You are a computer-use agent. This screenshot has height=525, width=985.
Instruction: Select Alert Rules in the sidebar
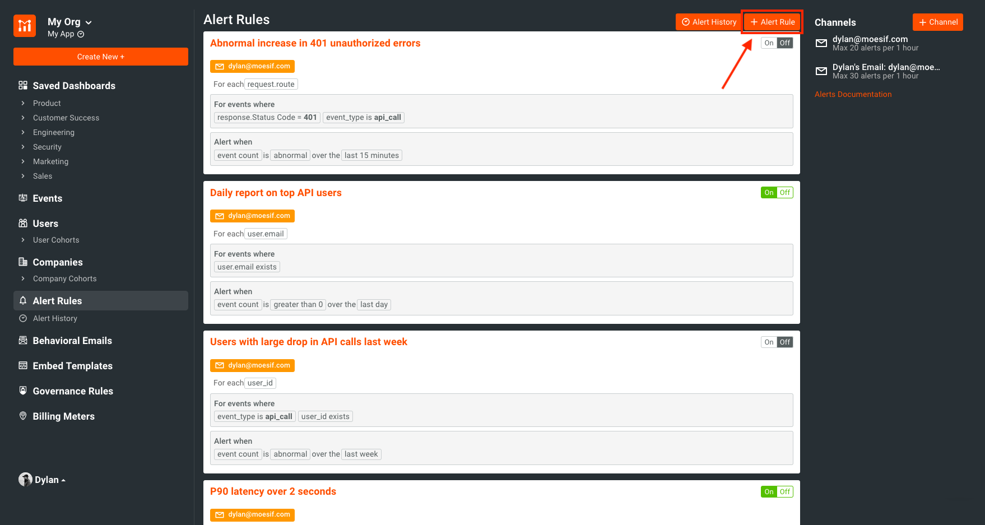click(x=57, y=301)
